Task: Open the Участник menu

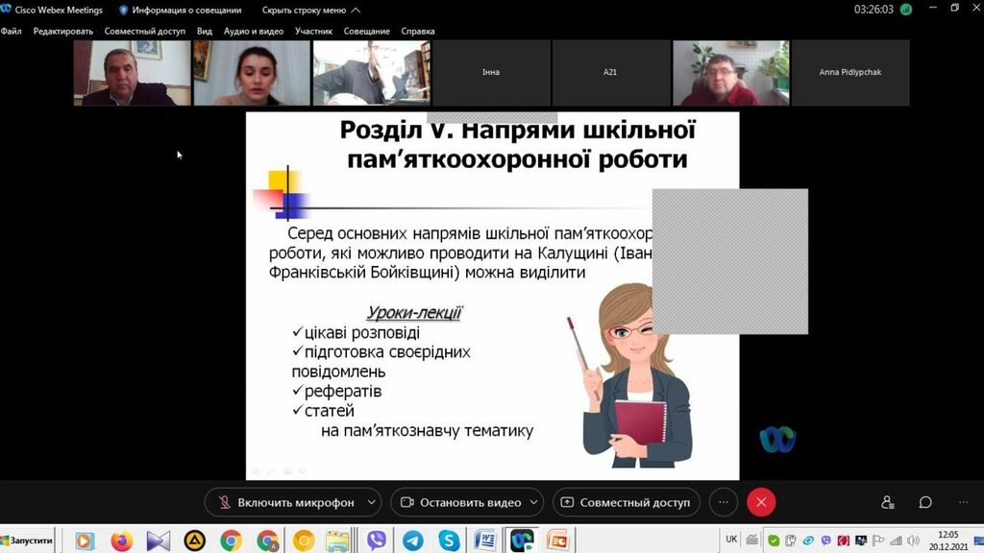Action: point(313,31)
